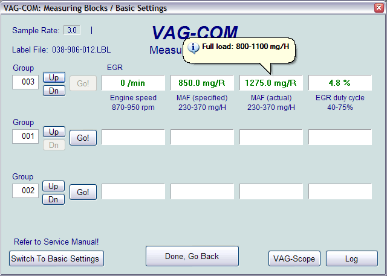Click Switch To Basic Settings
The height and width of the screenshot is (276, 387).
point(56,258)
